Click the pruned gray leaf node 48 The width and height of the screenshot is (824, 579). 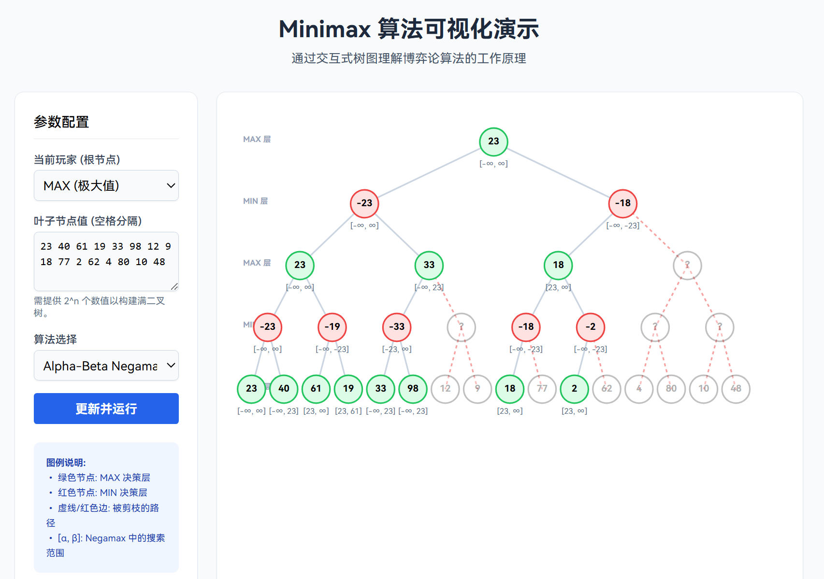[x=736, y=389]
